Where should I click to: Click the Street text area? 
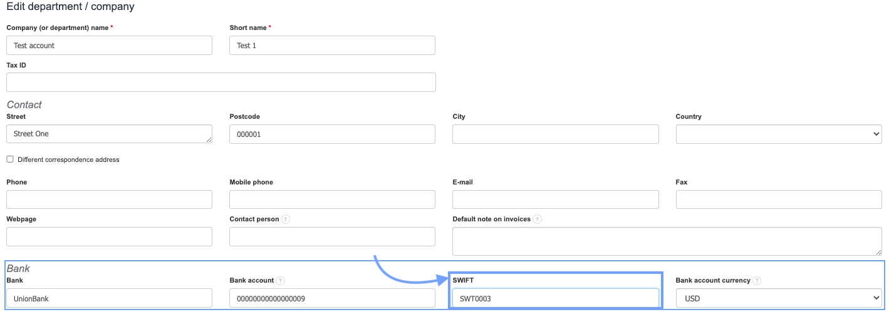coord(109,134)
